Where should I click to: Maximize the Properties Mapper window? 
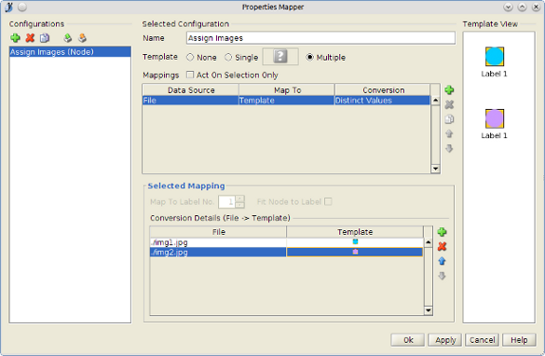[522, 7]
